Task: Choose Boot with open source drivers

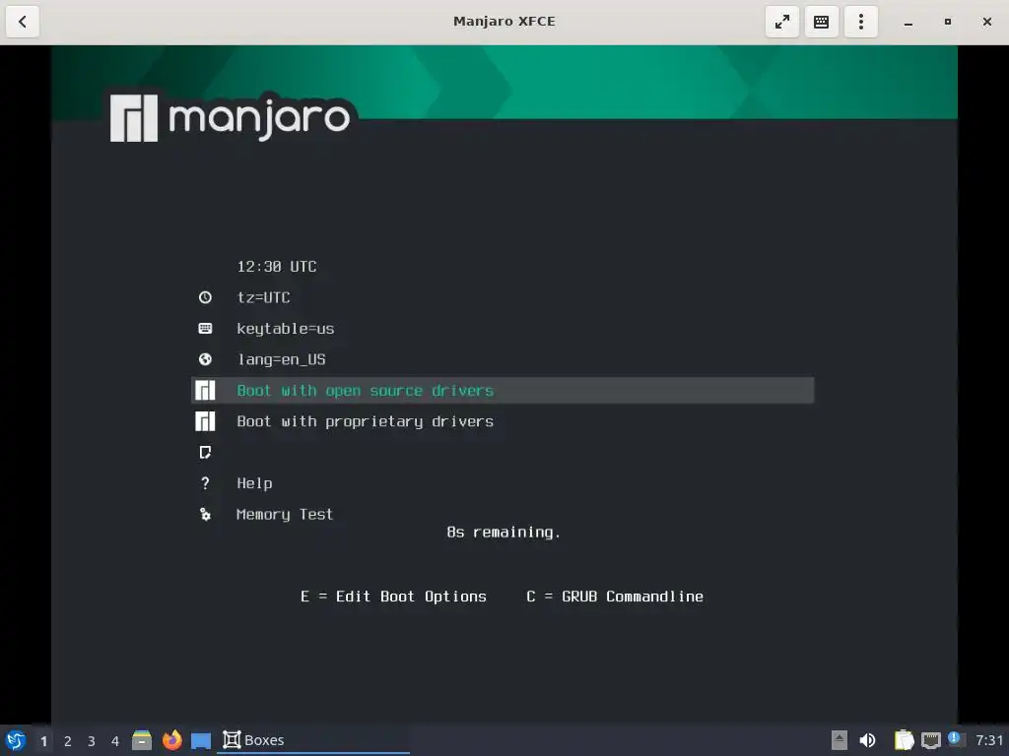Action: [503, 390]
